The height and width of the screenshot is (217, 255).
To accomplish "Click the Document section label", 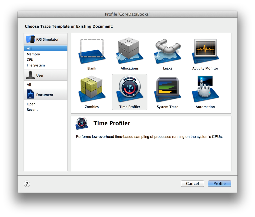I will tap(45, 95).
